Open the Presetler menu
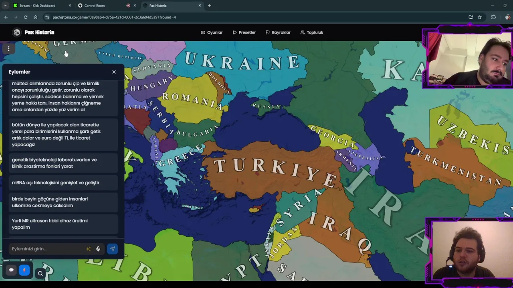Image resolution: width=513 pixels, height=288 pixels. (244, 32)
